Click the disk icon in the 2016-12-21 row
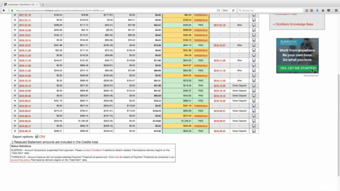 coord(254,35)
